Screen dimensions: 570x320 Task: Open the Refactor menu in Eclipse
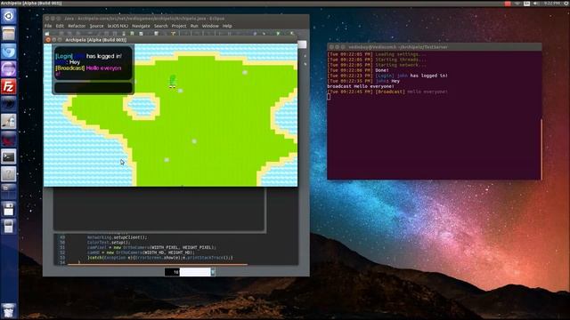click(77, 26)
